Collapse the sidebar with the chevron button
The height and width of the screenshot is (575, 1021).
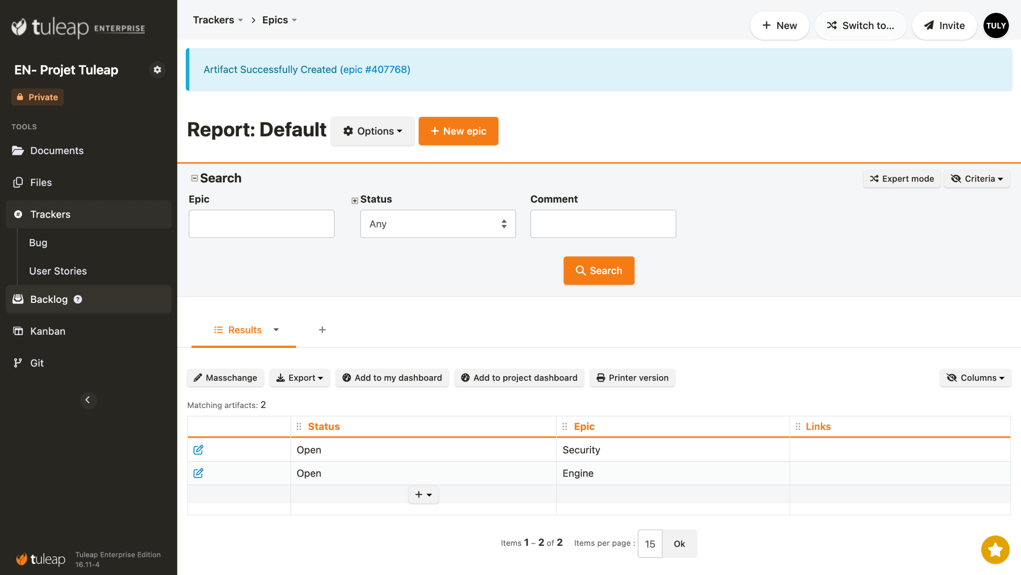88,400
